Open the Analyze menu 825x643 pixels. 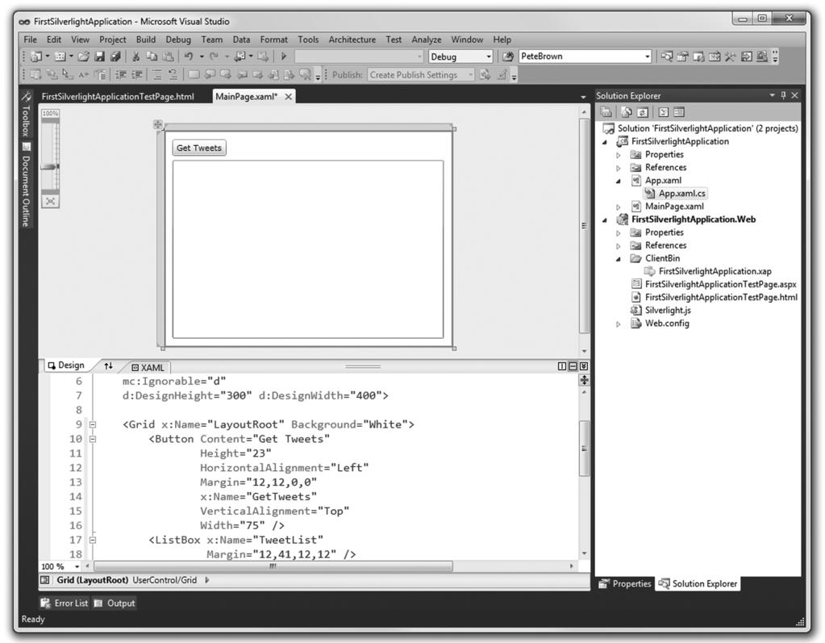point(426,40)
